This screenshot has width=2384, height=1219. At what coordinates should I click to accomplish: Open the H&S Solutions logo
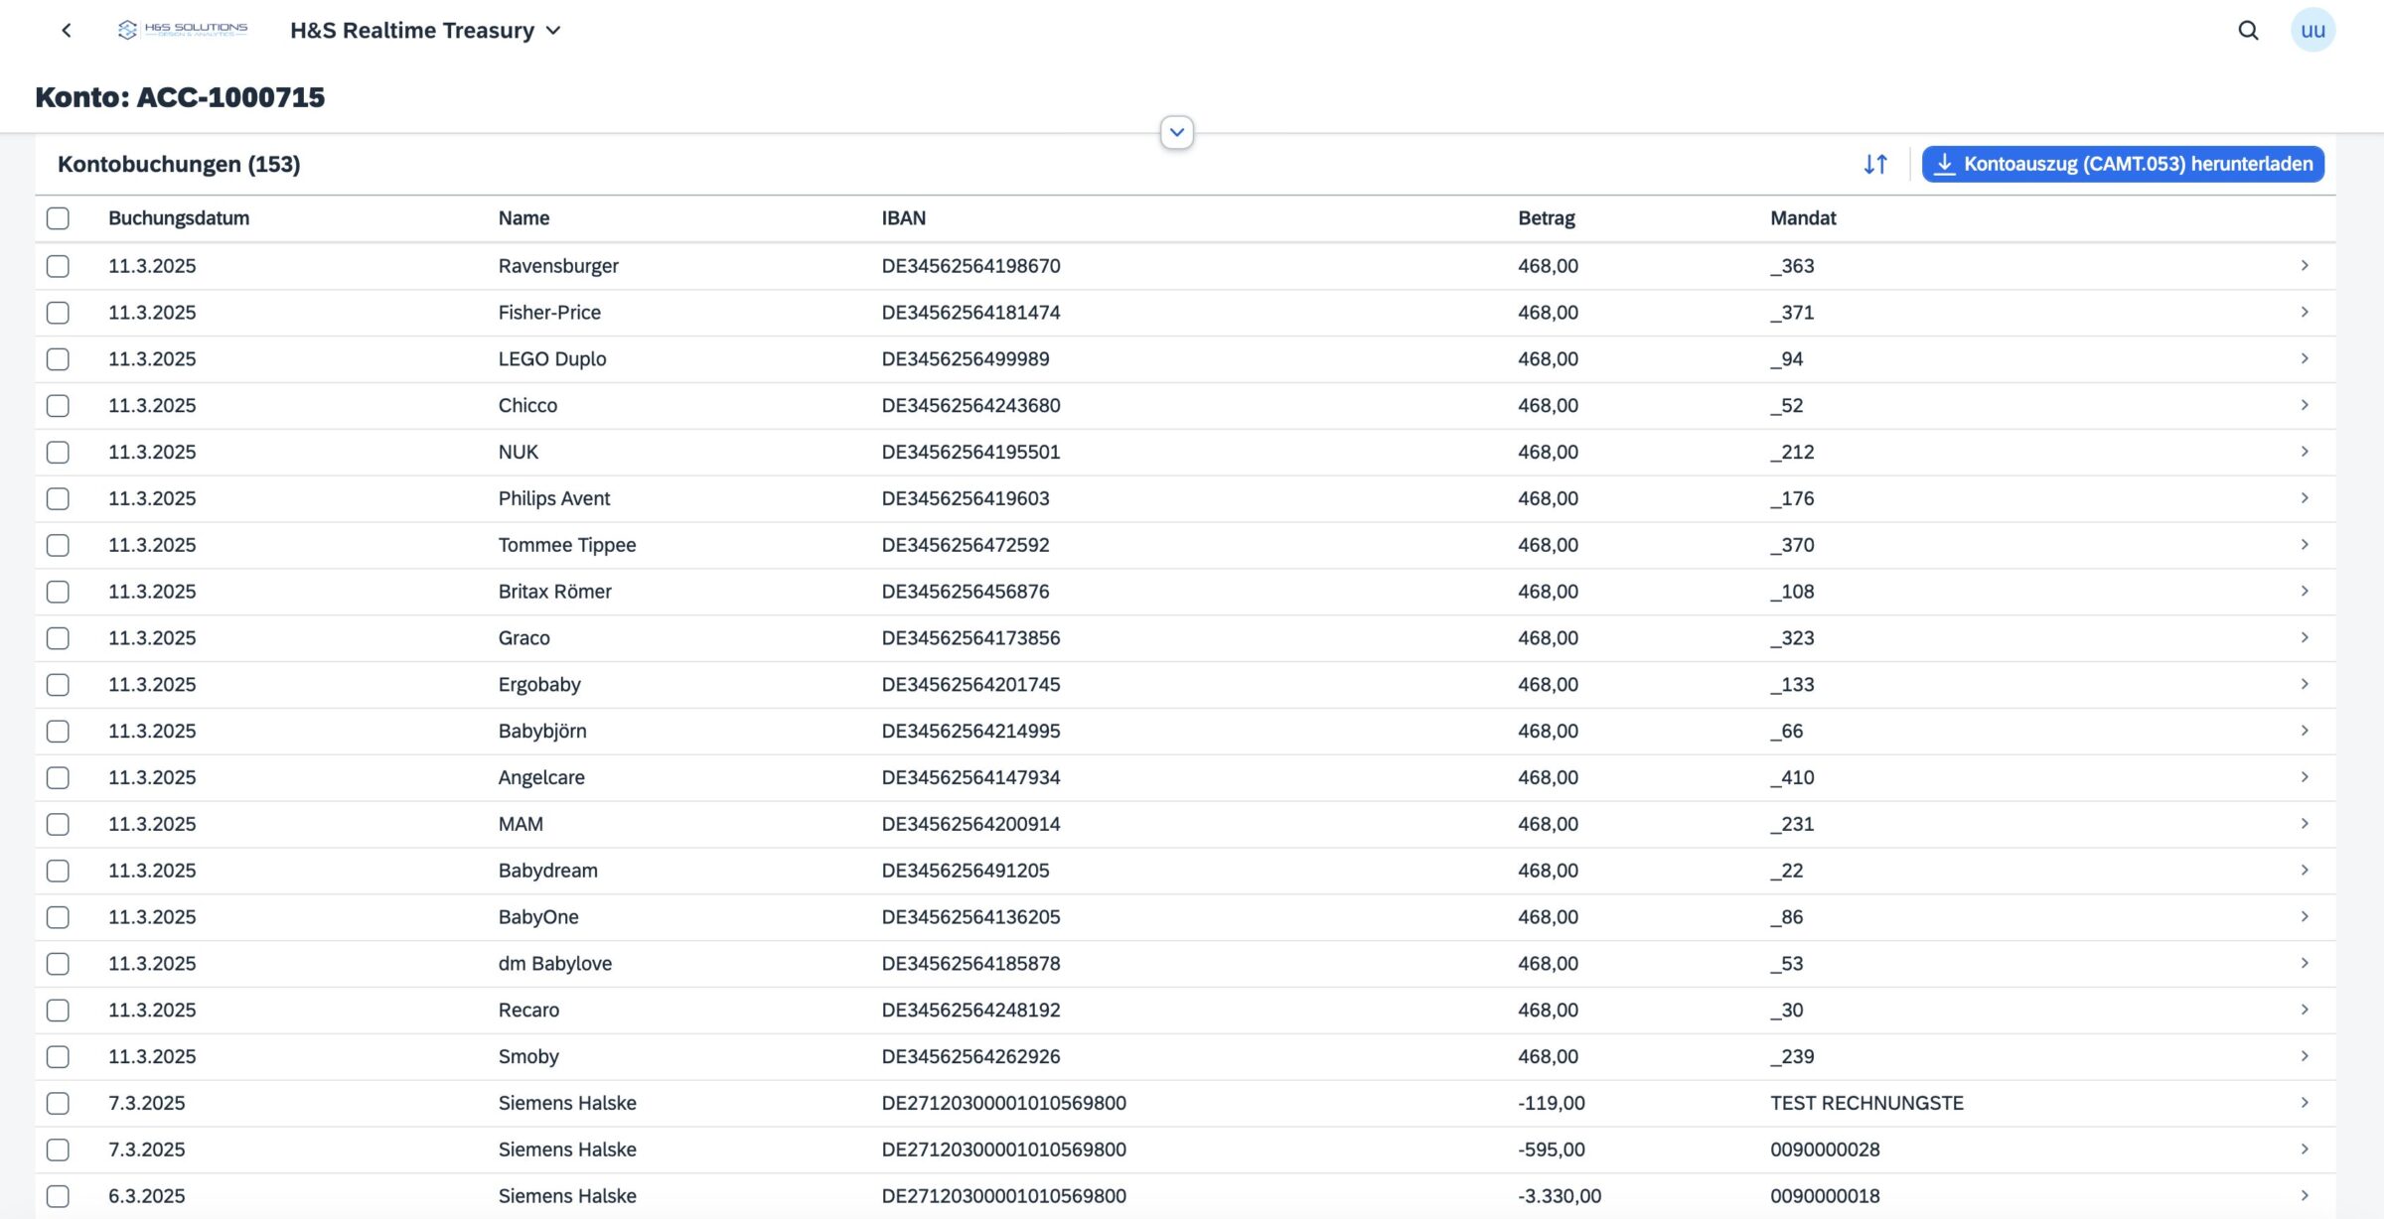[183, 30]
